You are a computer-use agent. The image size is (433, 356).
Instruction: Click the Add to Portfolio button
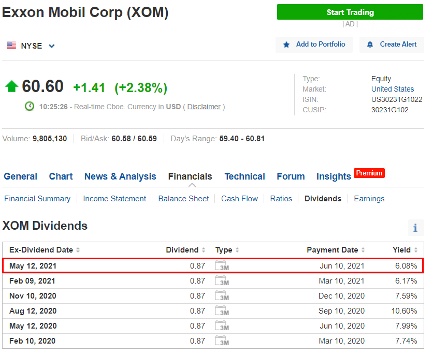[x=314, y=44]
